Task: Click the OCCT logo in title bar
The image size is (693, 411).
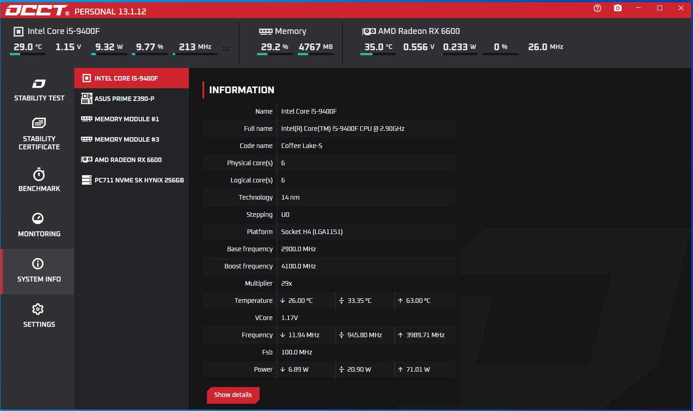Action: [x=37, y=10]
